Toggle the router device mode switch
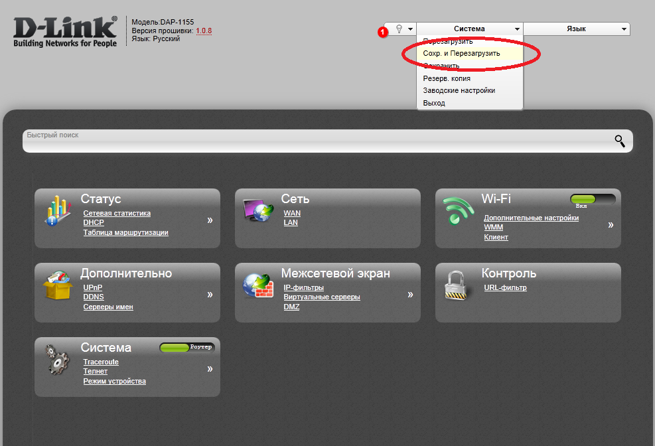 pyautogui.click(x=186, y=347)
